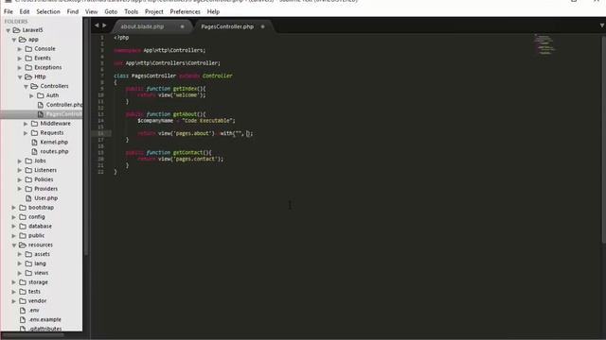Open the Help menu
The width and height of the screenshot is (606, 340).
[x=213, y=11]
